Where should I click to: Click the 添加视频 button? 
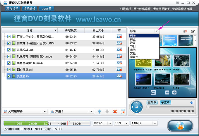coord(12,8)
